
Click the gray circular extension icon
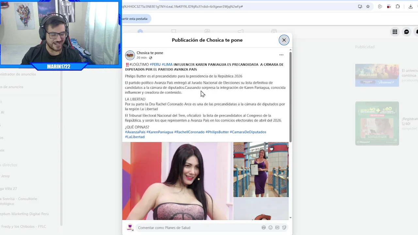[380, 7]
